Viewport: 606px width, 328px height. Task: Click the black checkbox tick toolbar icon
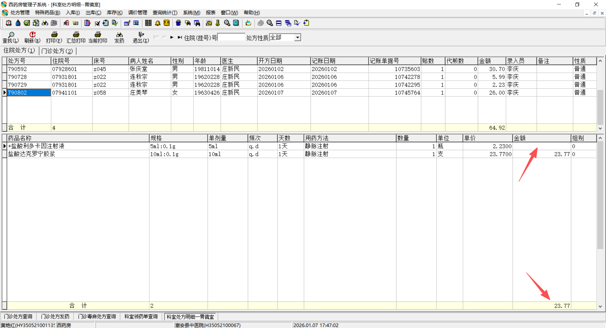pos(97,23)
